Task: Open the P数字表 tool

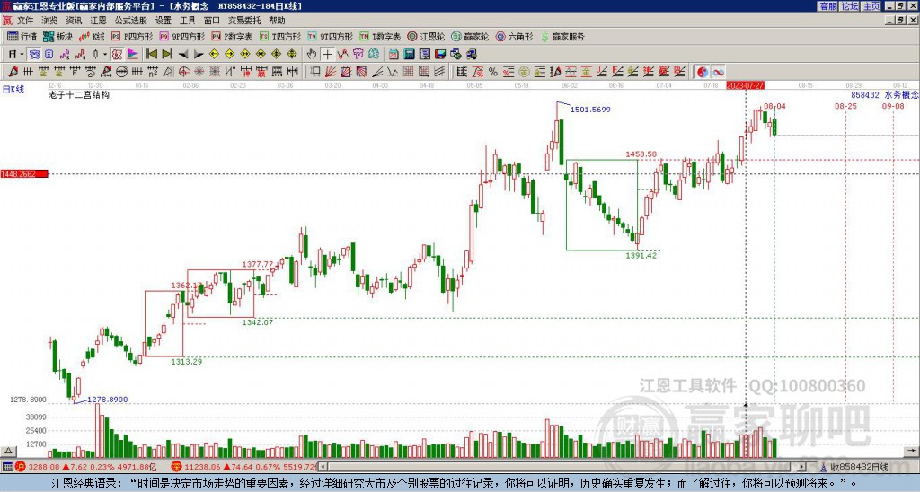Action: tap(233, 36)
